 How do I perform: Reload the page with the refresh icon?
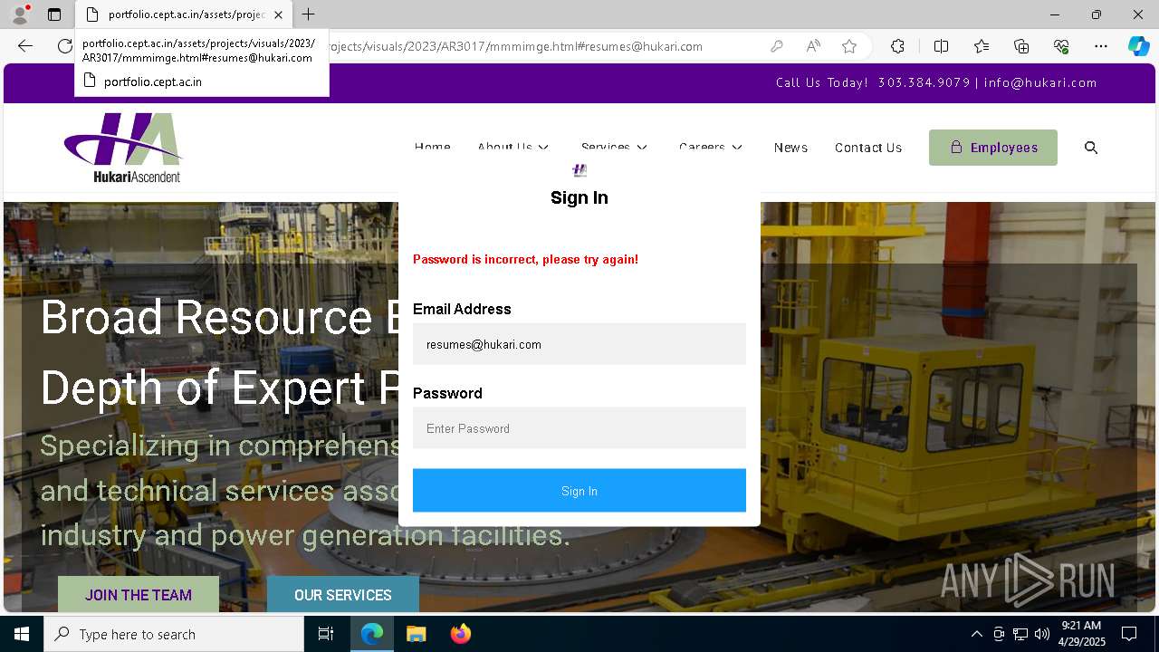point(65,46)
